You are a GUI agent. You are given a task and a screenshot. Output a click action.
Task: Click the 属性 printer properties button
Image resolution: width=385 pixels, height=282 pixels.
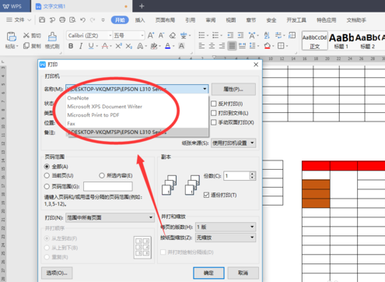point(233,90)
